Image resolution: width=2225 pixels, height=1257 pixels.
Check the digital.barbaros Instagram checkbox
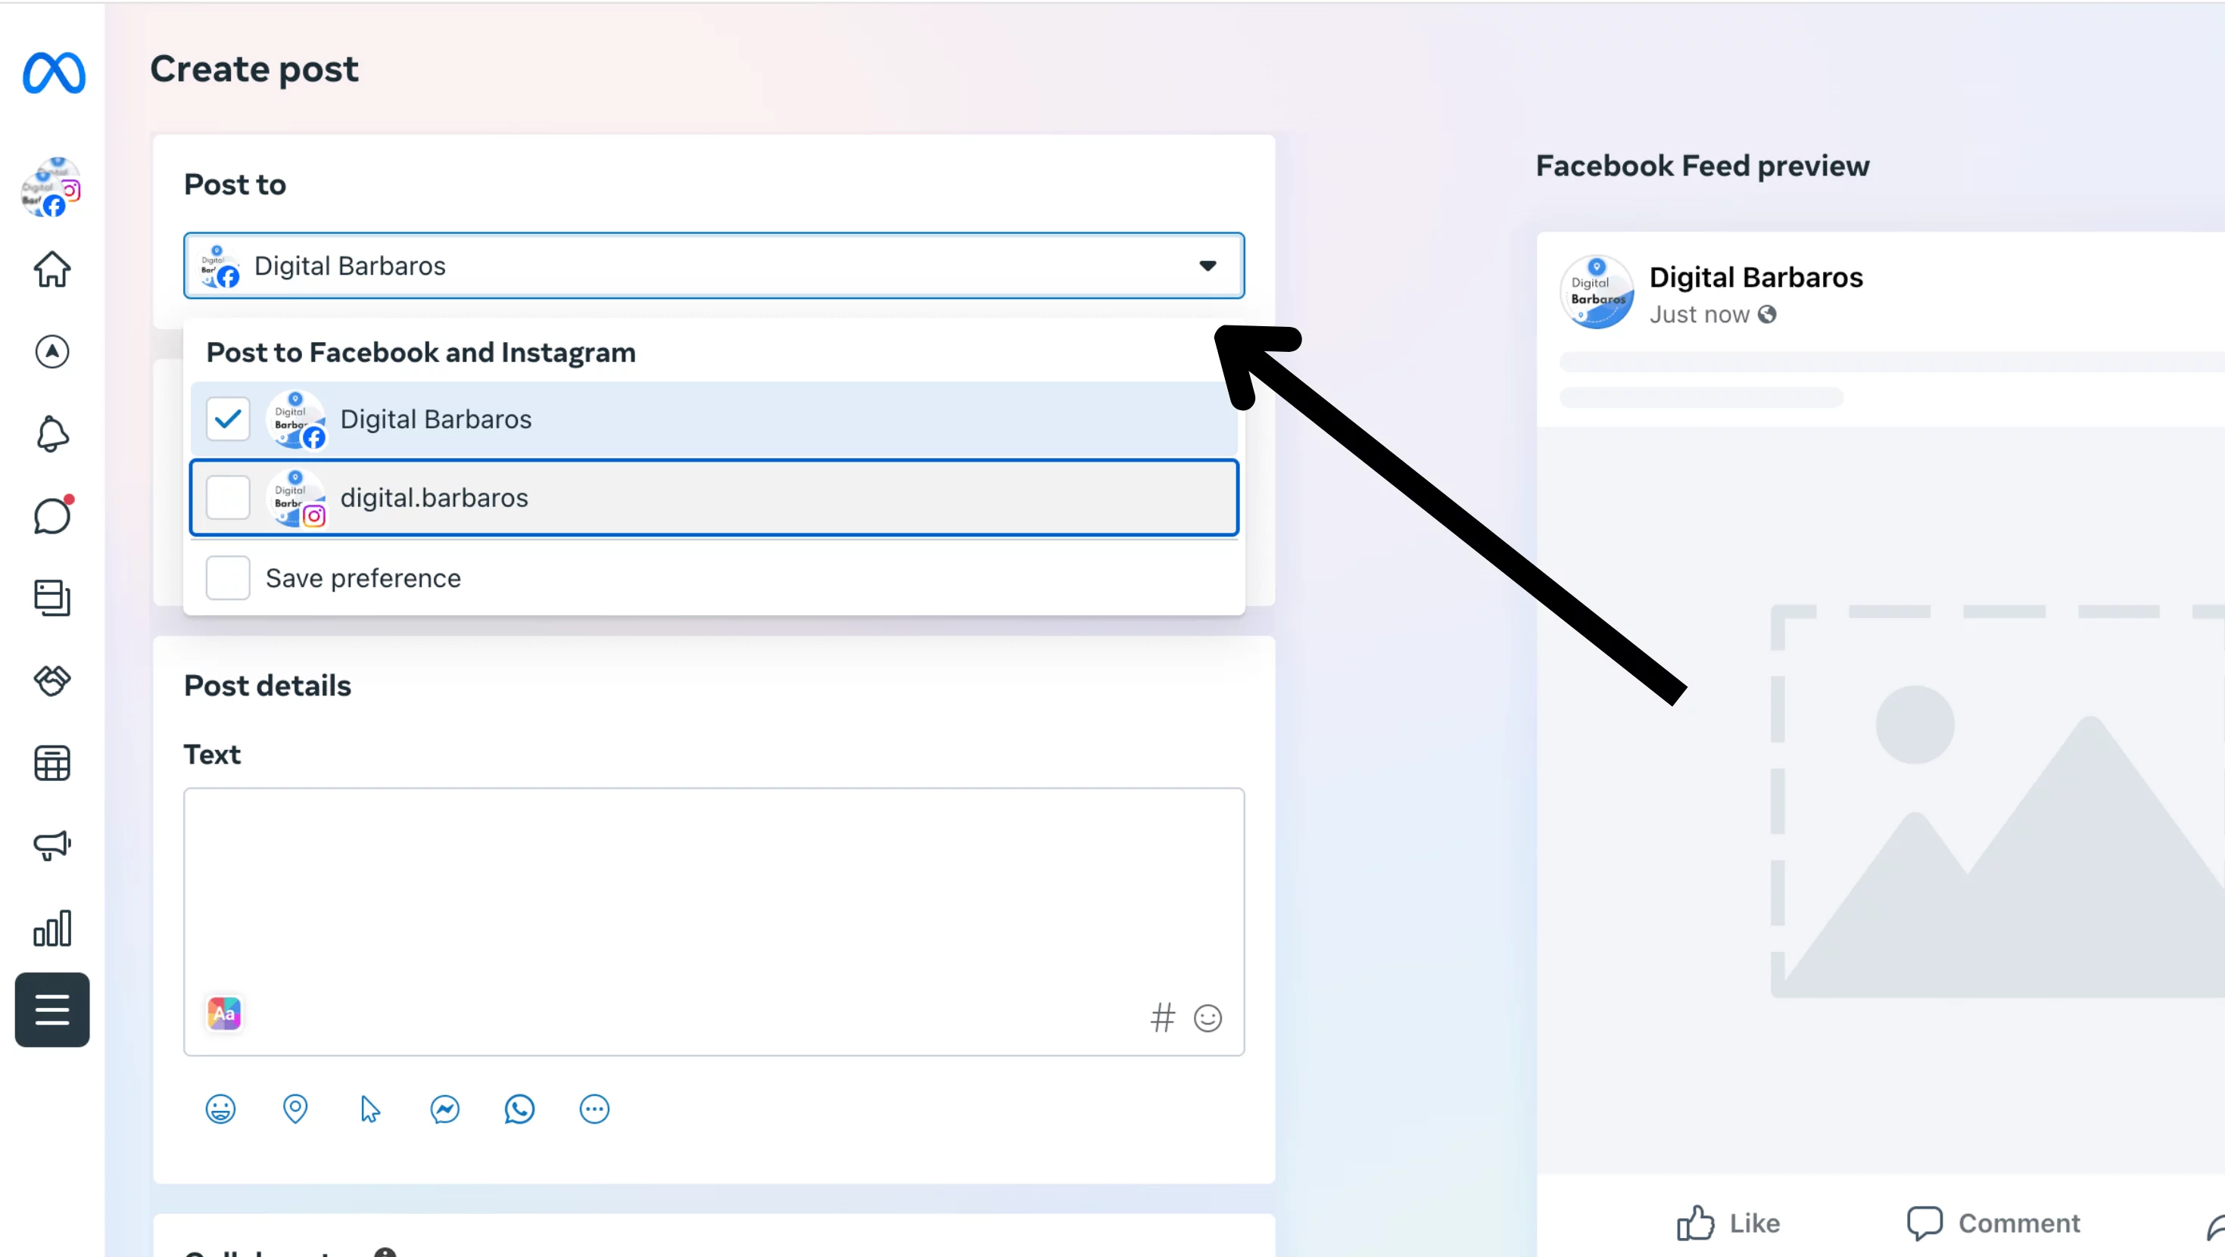[228, 497]
